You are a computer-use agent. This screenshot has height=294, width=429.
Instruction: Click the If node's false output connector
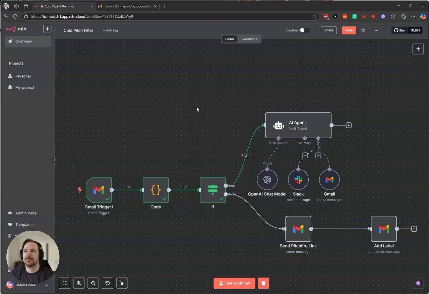[x=226, y=194]
